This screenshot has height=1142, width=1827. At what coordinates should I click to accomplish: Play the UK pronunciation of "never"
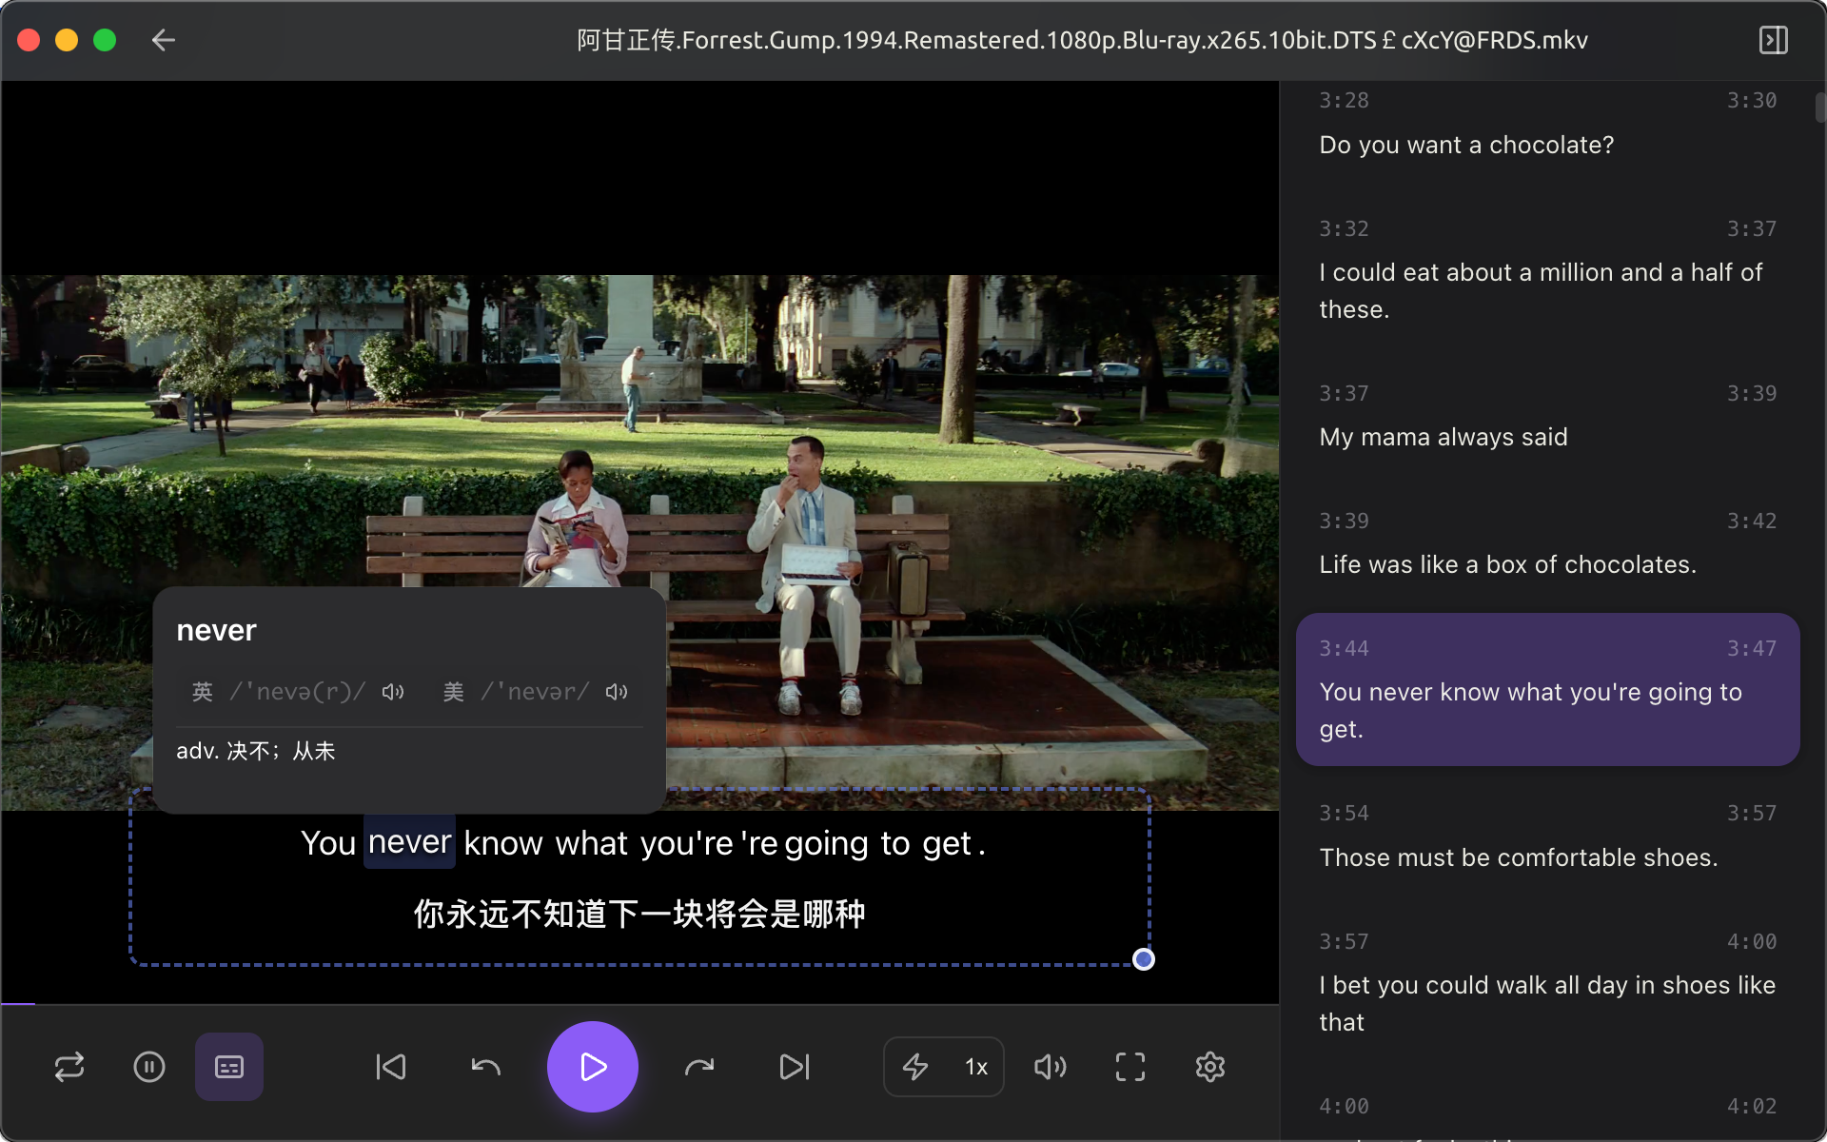392,692
